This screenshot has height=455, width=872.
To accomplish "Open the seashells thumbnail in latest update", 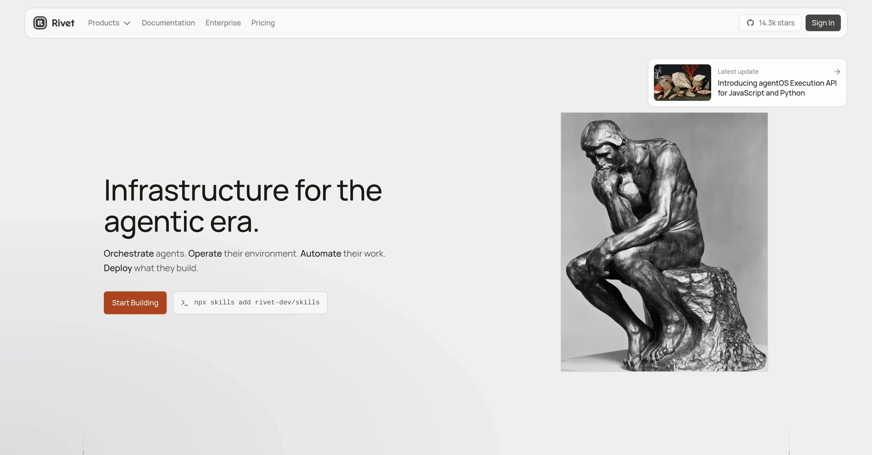I will [682, 82].
